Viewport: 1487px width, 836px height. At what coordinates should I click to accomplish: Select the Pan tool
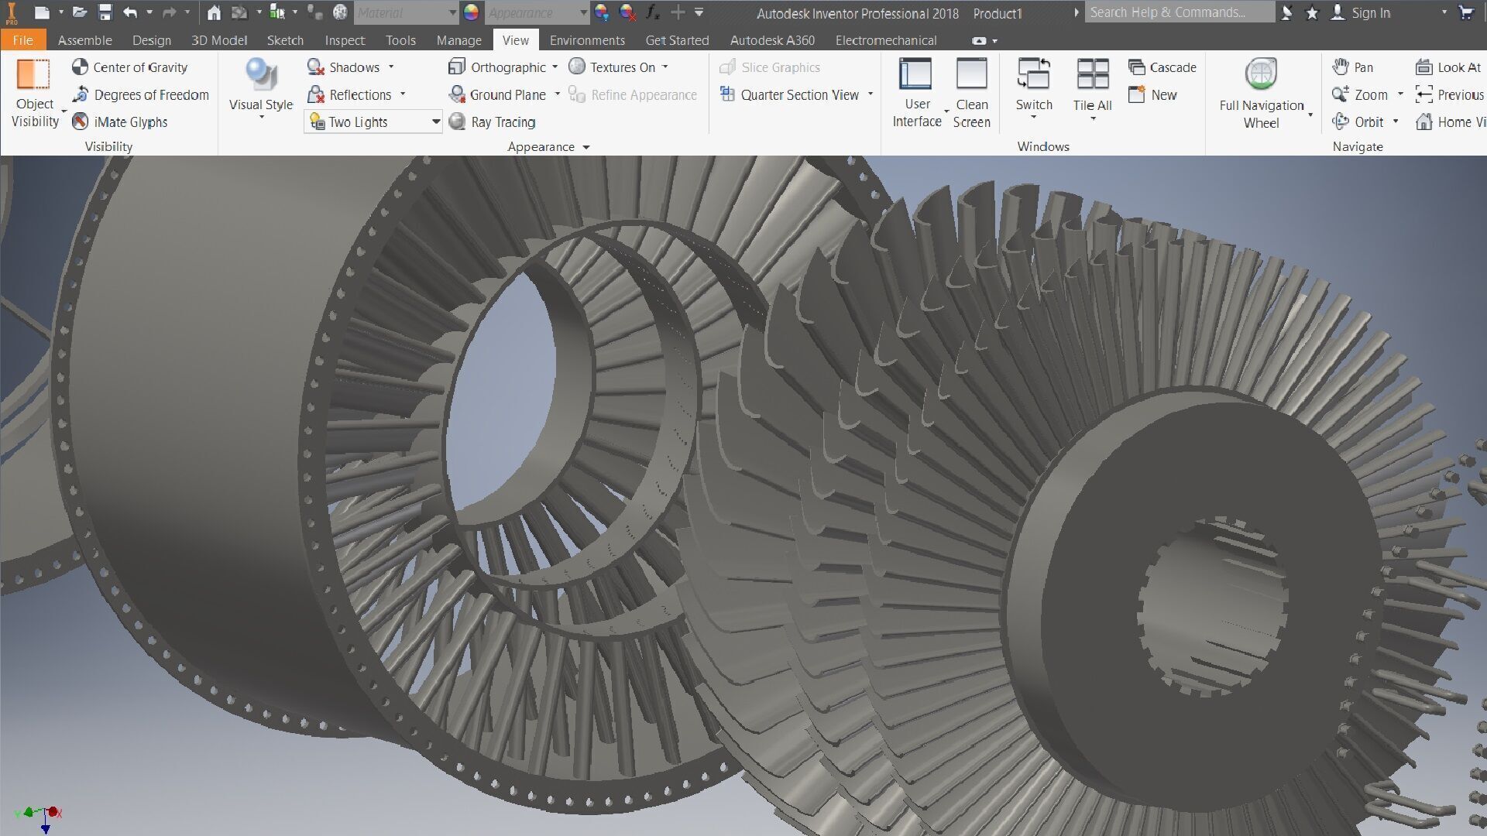click(x=1352, y=67)
